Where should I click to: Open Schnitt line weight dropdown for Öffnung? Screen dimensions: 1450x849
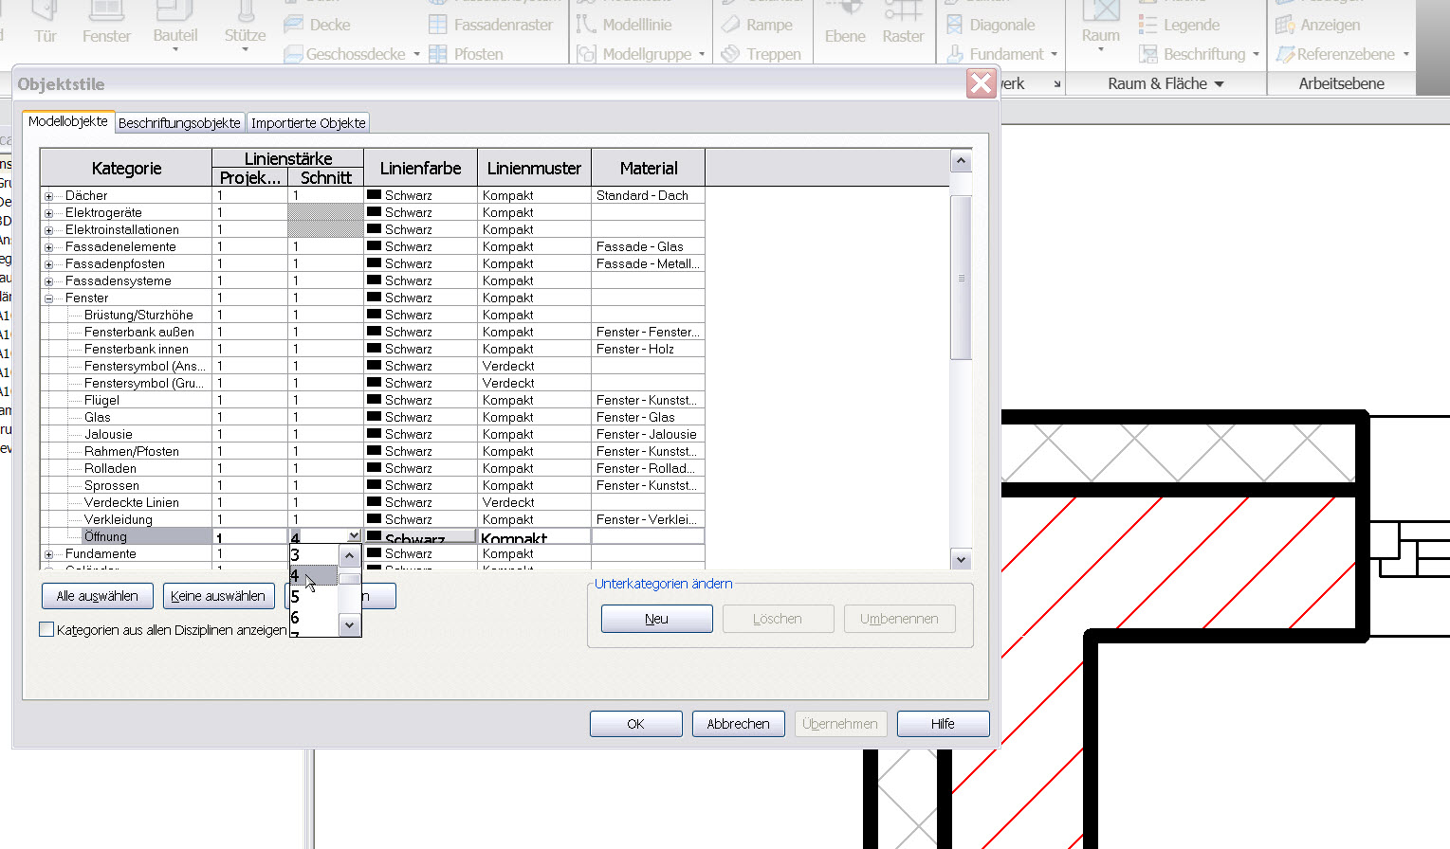point(354,536)
